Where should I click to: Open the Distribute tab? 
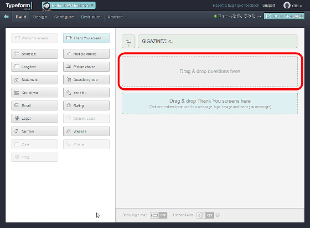91,17
